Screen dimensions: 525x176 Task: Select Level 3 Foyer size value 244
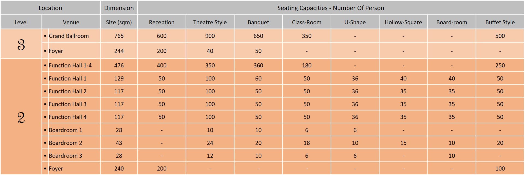pyautogui.click(x=119, y=51)
